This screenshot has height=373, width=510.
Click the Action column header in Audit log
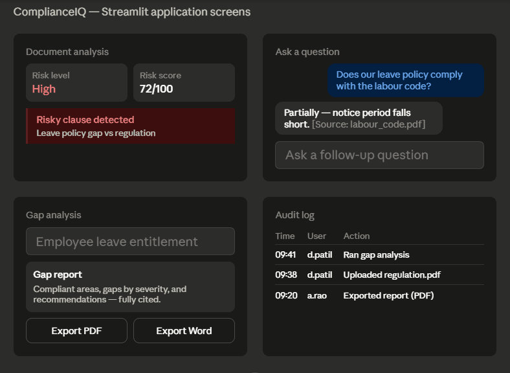click(x=357, y=236)
